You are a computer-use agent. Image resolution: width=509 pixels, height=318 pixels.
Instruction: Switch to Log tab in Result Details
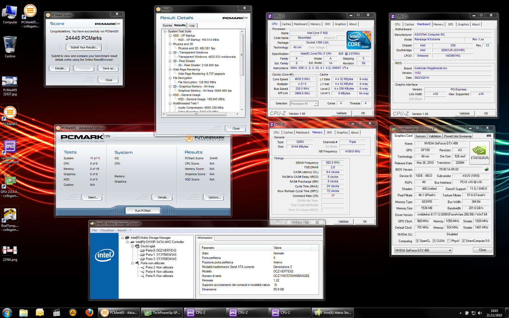tap(192, 25)
